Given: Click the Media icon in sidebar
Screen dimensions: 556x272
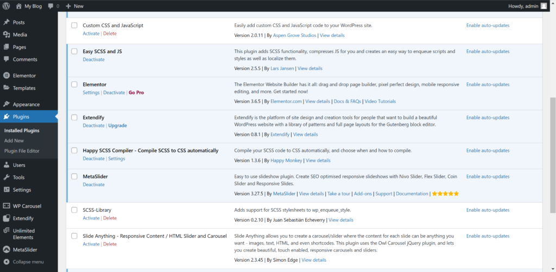Looking at the screenshot, I should click(x=6, y=35).
